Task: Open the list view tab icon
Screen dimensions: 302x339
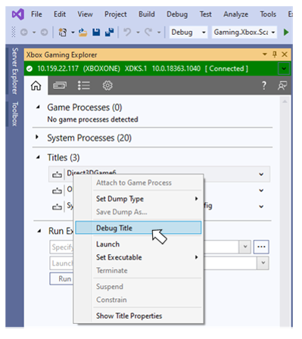Action: (83, 86)
